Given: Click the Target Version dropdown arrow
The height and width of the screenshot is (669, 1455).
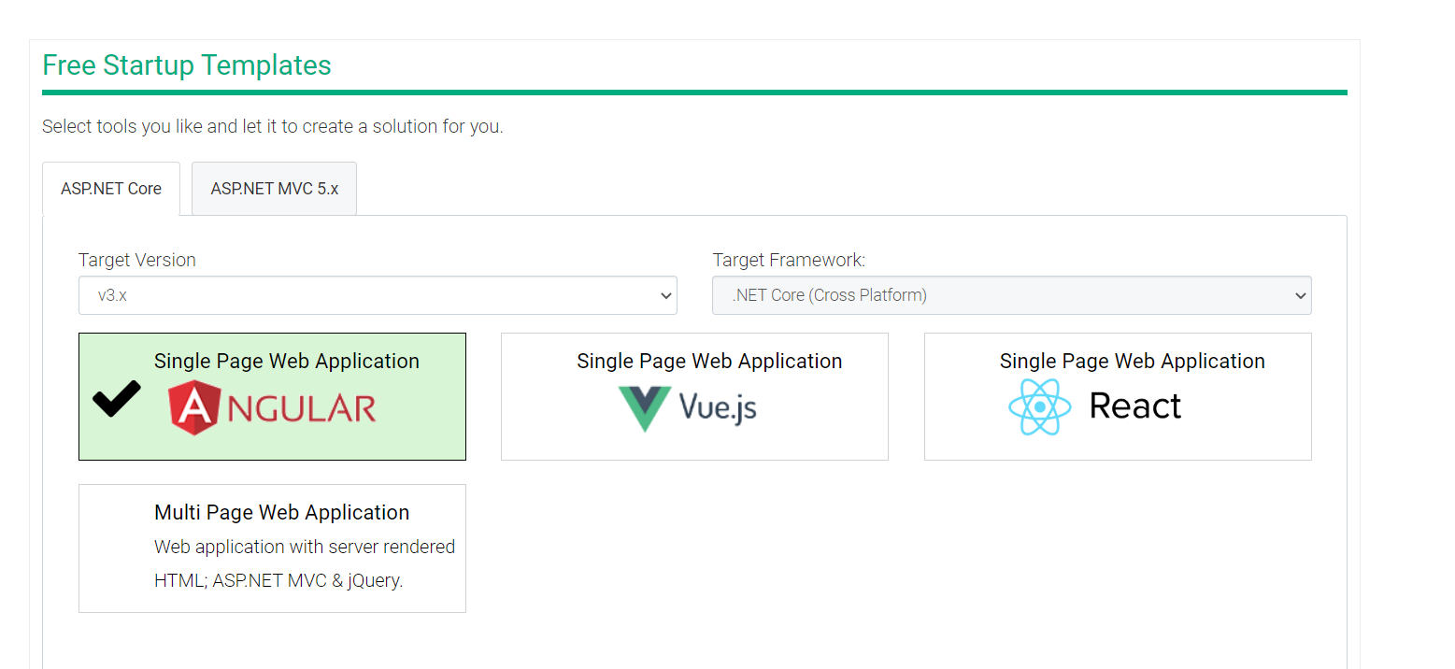Looking at the screenshot, I should pyautogui.click(x=665, y=296).
